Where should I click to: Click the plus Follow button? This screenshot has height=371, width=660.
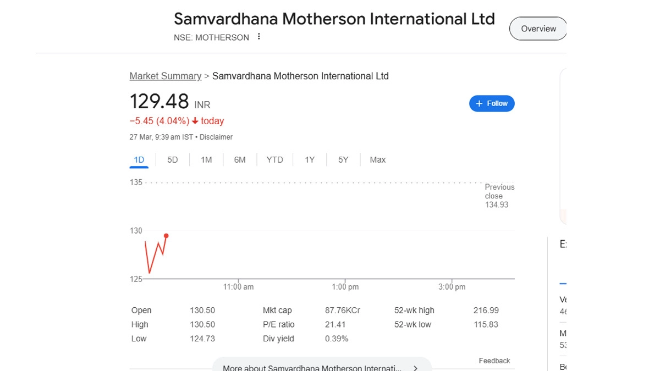coord(492,103)
